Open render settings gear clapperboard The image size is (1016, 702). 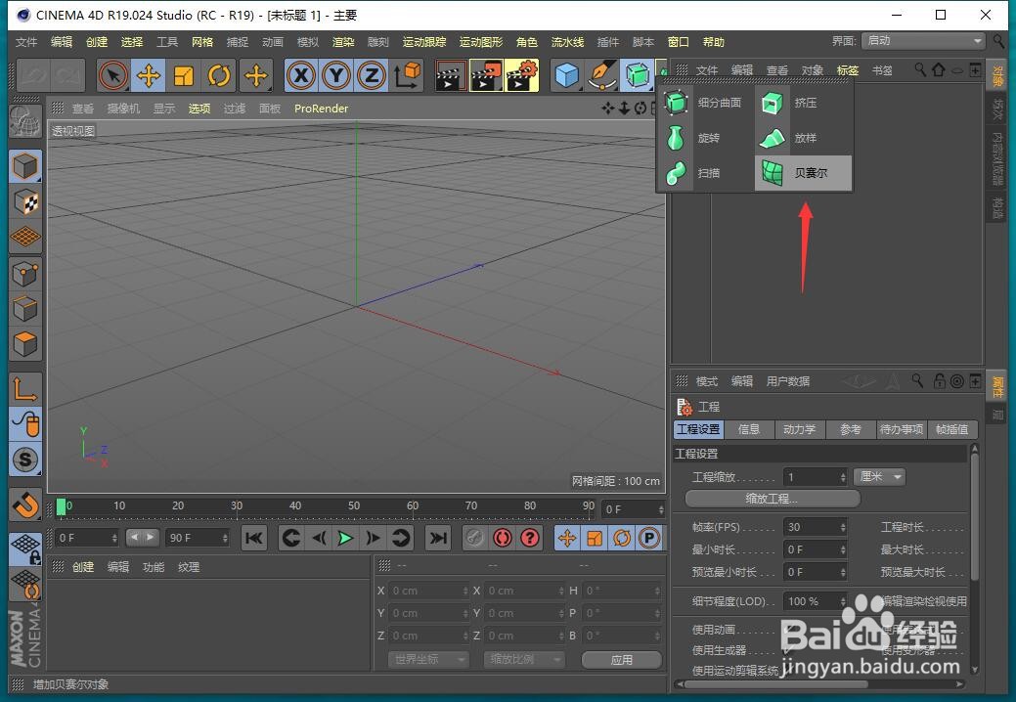pyautogui.click(x=521, y=75)
